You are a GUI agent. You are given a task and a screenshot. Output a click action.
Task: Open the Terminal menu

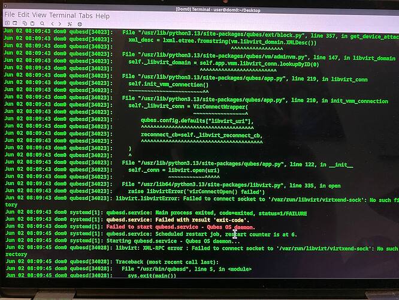(62, 15)
